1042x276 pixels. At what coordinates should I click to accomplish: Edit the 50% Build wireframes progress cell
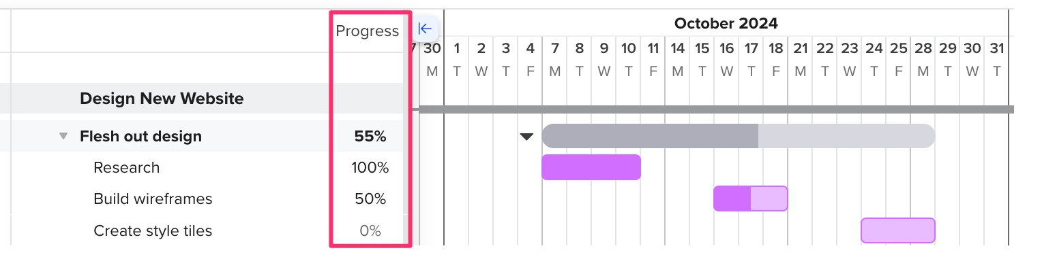coord(370,199)
